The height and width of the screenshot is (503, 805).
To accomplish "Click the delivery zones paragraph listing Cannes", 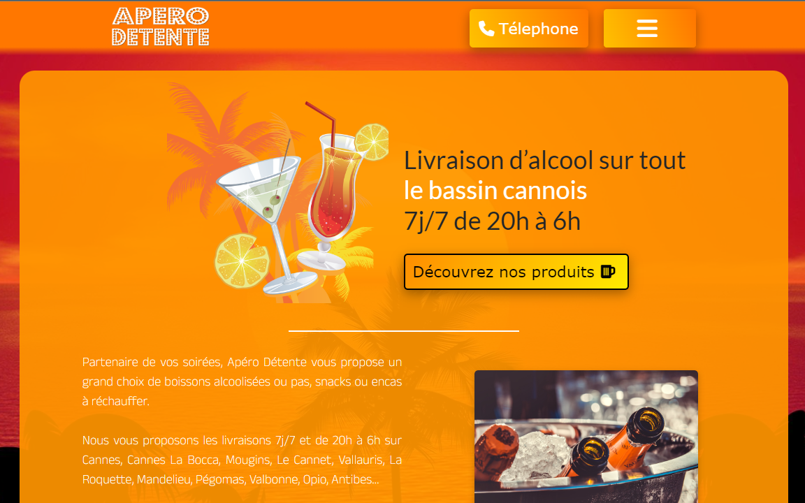I will coord(242,460).
